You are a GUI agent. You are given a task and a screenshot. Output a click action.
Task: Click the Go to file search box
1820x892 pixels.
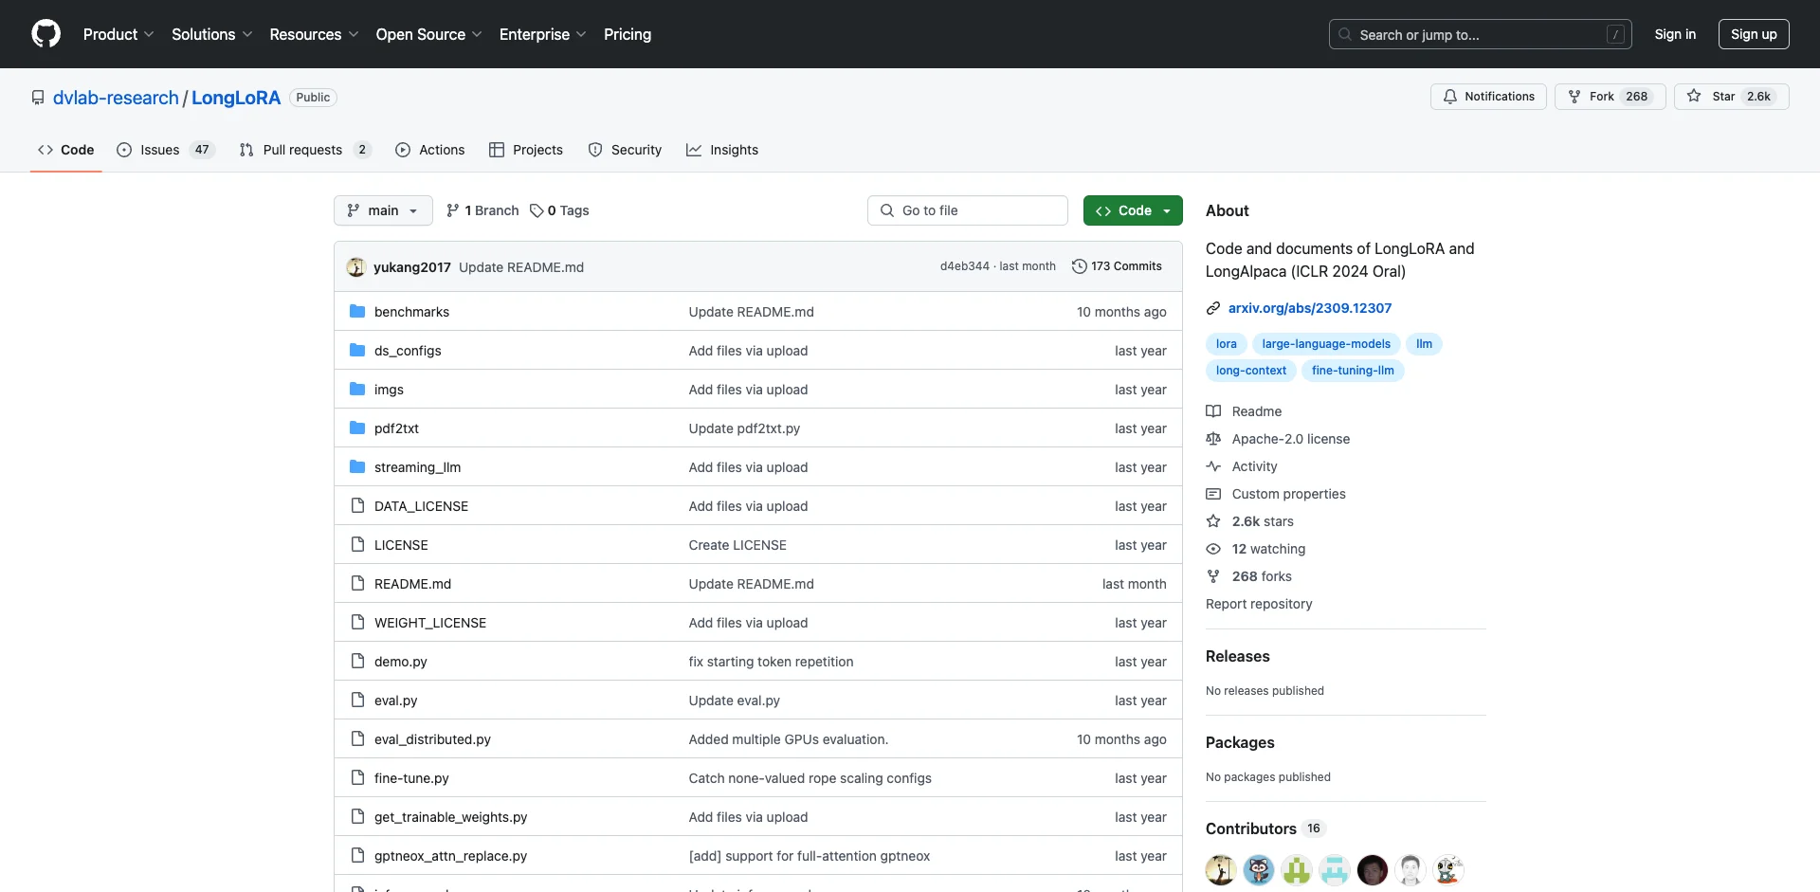(x=968, y=210)
